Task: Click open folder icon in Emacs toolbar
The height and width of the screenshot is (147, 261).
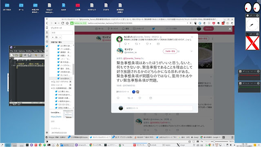Action: 16,55
